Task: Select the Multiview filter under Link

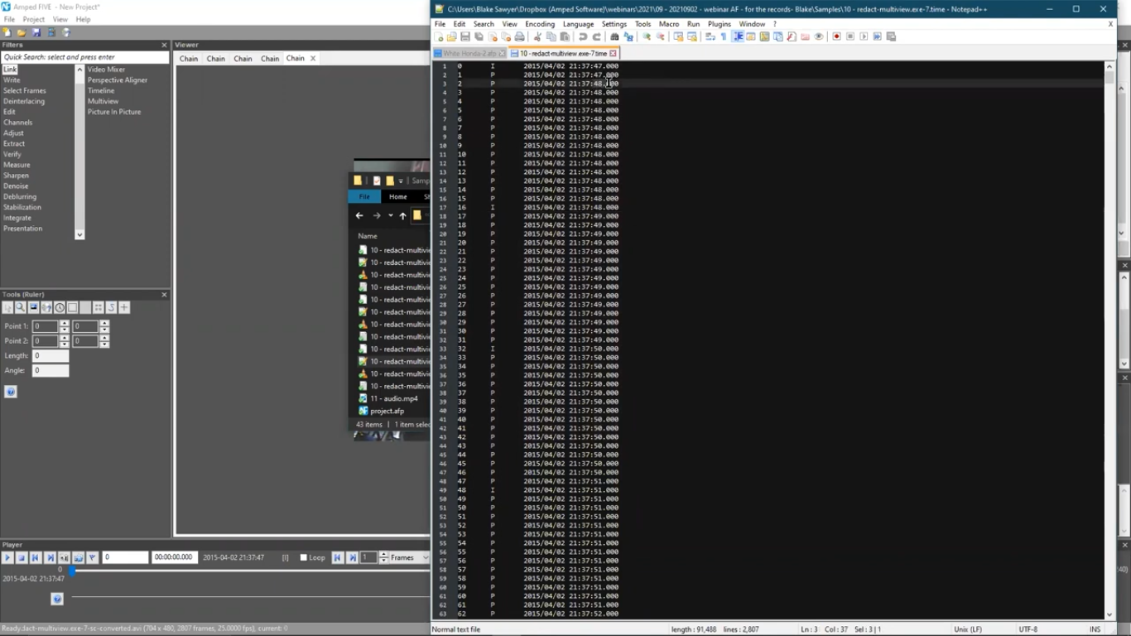Action: [x=103, y=101]
